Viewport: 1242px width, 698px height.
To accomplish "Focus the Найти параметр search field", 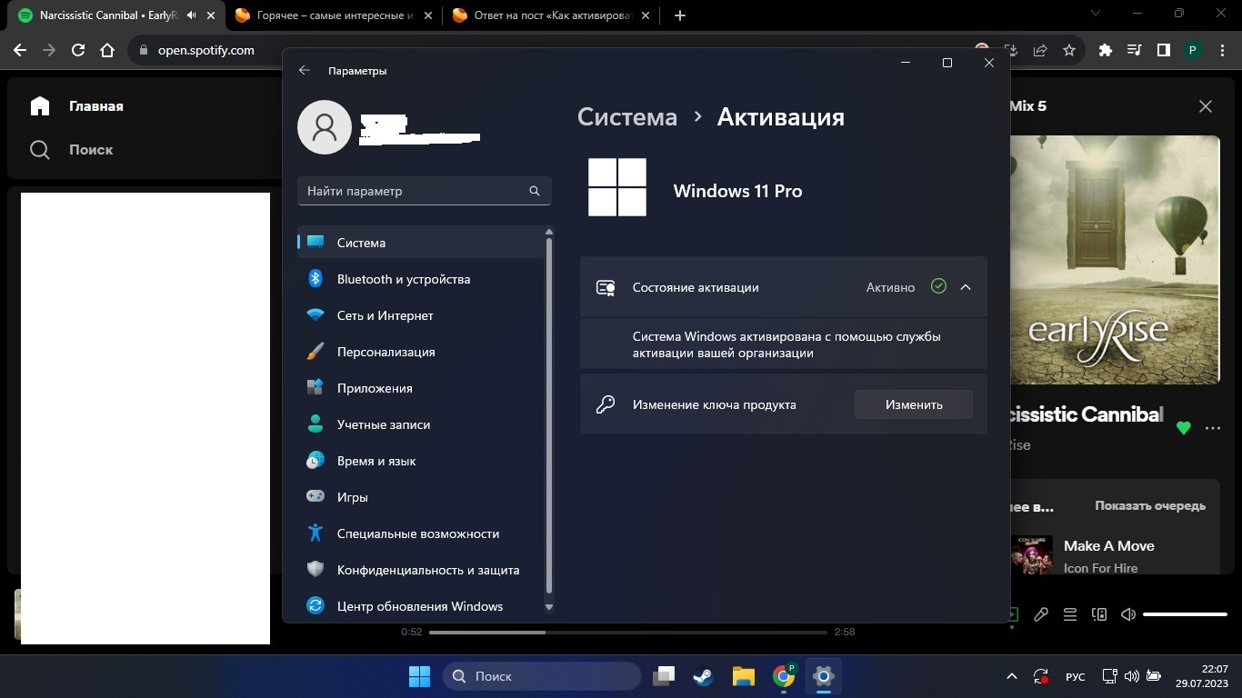I will coord(425,191).
